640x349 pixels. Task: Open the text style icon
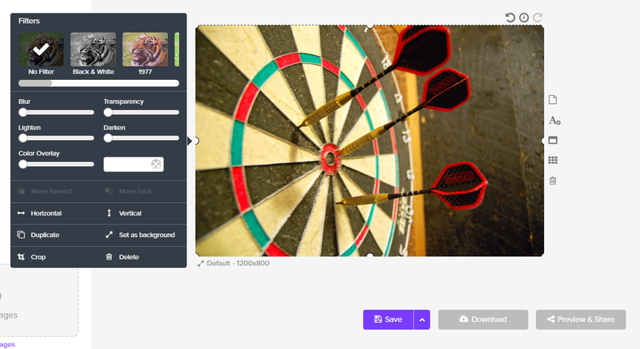554,121
